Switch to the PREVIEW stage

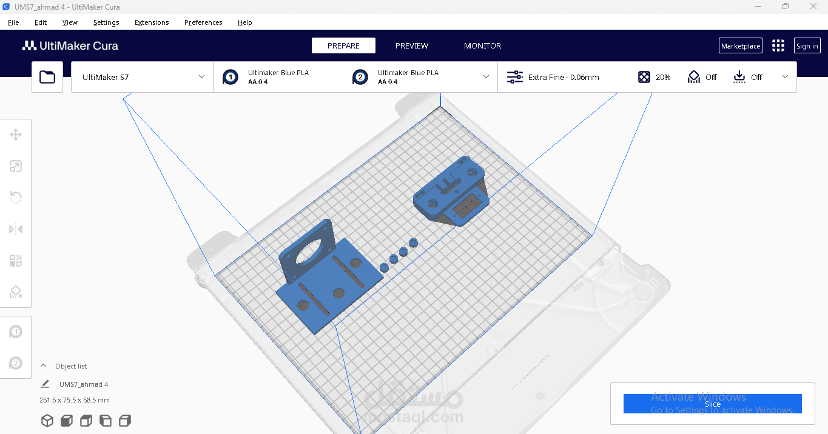click(x=412, y=45)
